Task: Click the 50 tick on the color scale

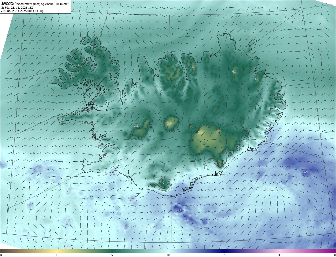Action: tap(334, 255)
